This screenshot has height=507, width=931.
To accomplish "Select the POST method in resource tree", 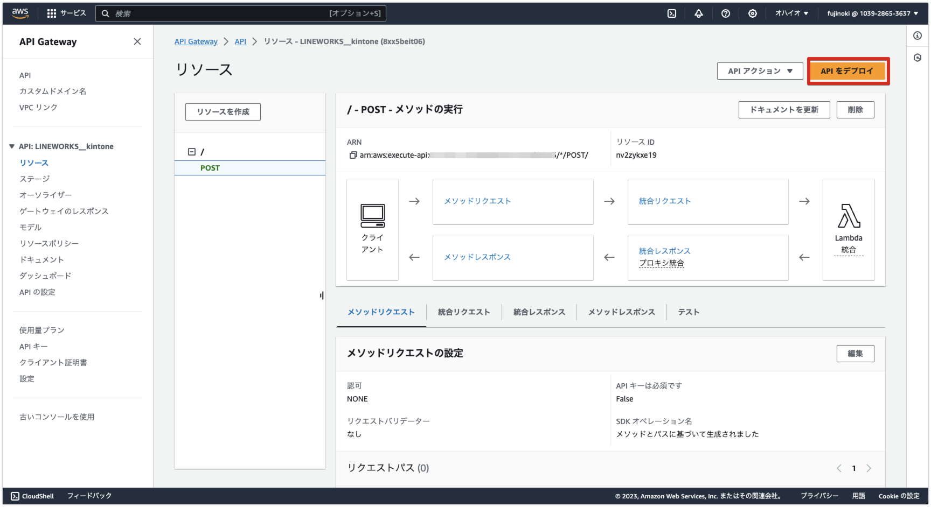I will pyautogui.click(x=210, y=168).
